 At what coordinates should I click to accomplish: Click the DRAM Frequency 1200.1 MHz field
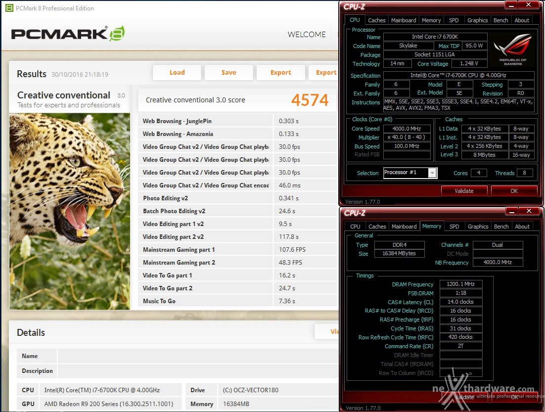[x=461, y=284]
